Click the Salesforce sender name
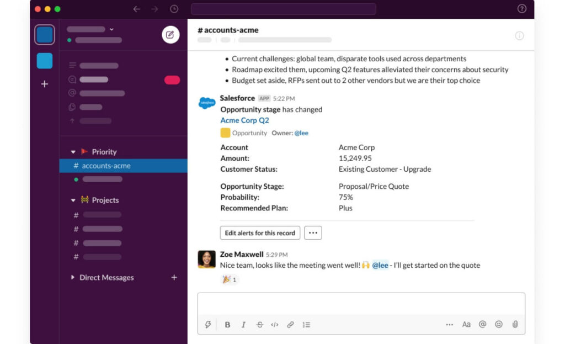Screen dimensions: 565x344 tap(237, 98)
